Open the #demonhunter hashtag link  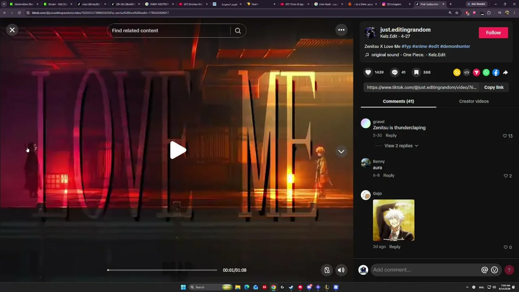455,46
